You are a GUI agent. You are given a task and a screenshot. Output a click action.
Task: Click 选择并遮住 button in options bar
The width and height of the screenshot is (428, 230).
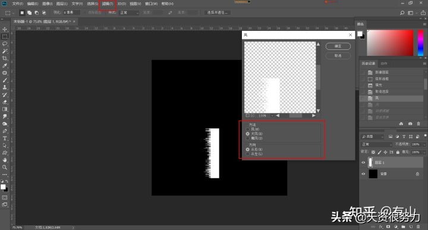pos(218,12)
